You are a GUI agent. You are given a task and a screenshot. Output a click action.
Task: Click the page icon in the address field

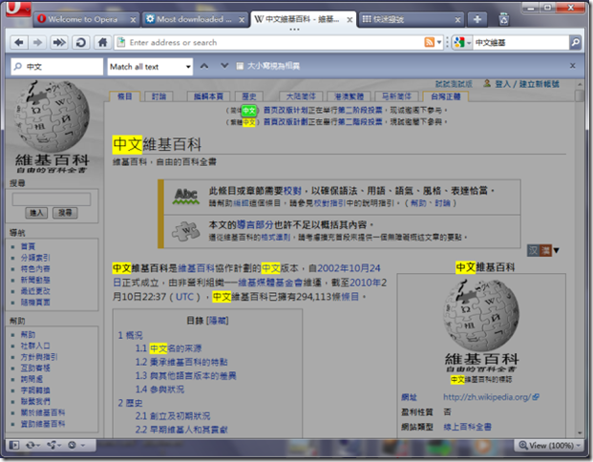click(121, 42)
